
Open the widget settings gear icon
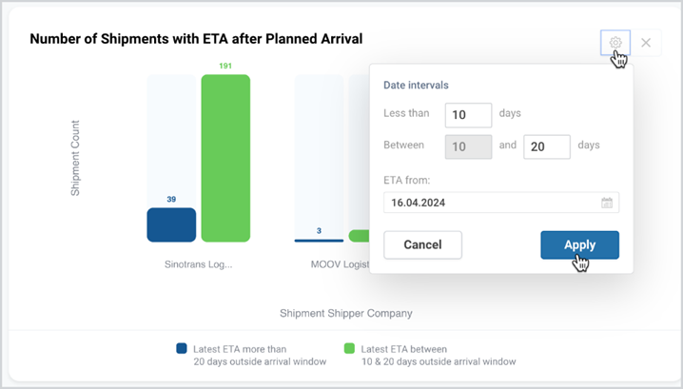pyautogui.click(x=615, y=43)
